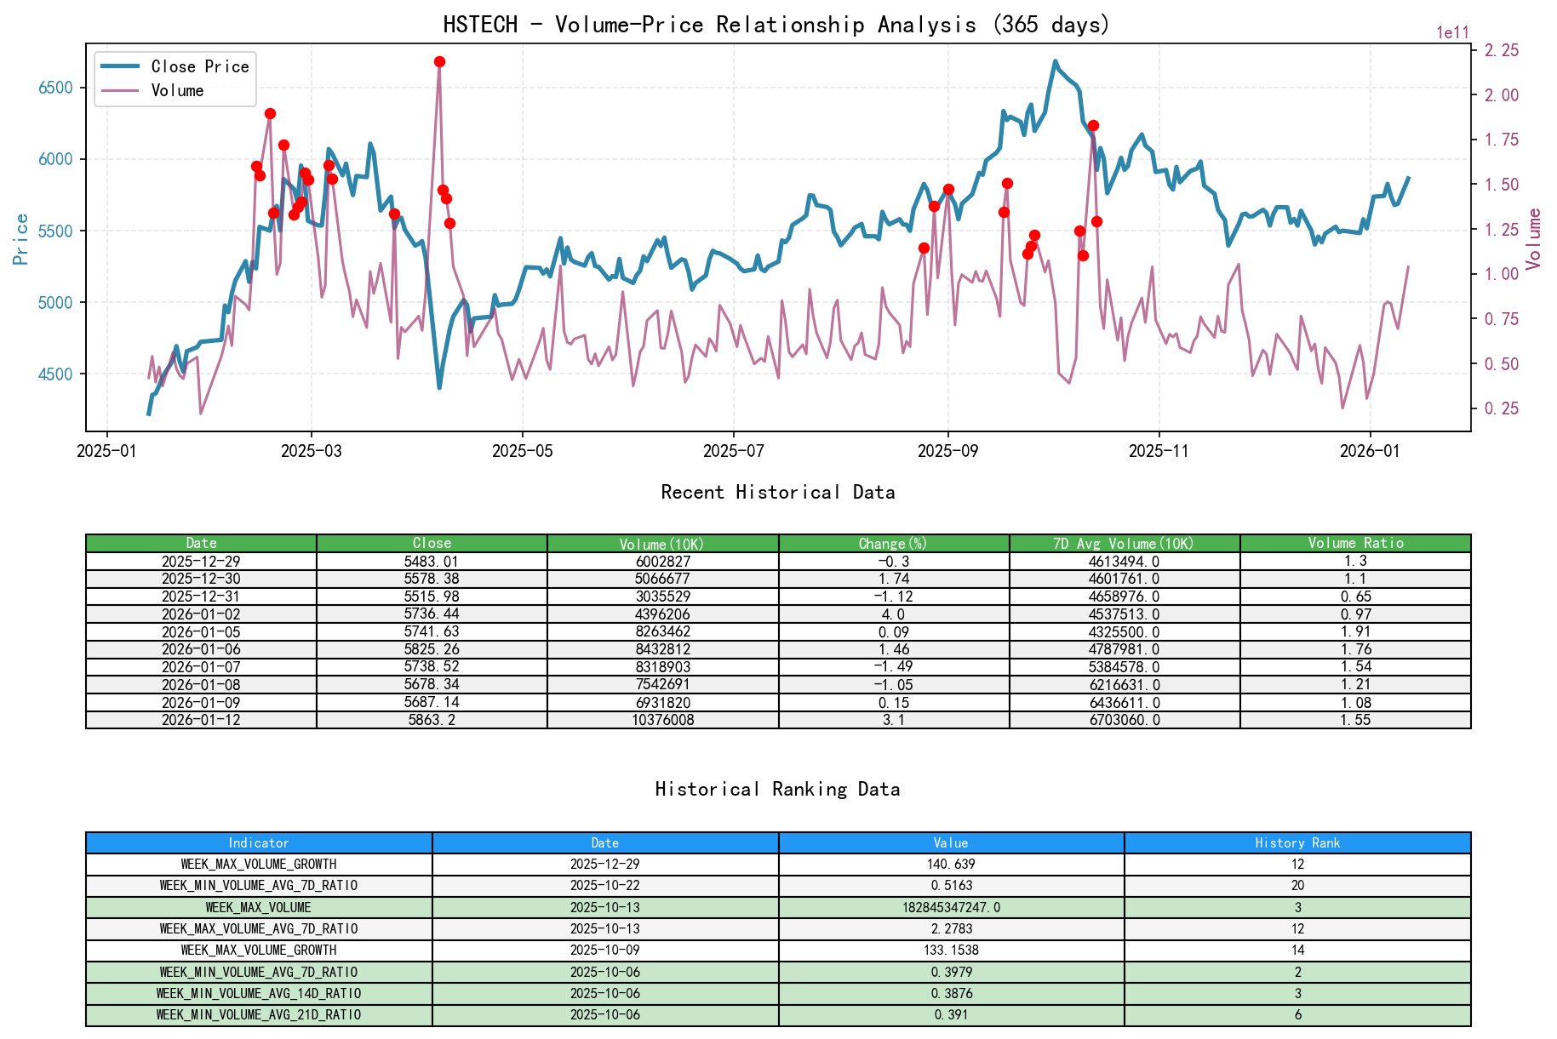1557x1039 pixels.
Task: Expand the Historical Ranking Data section
Action: (x=777, y=789)
